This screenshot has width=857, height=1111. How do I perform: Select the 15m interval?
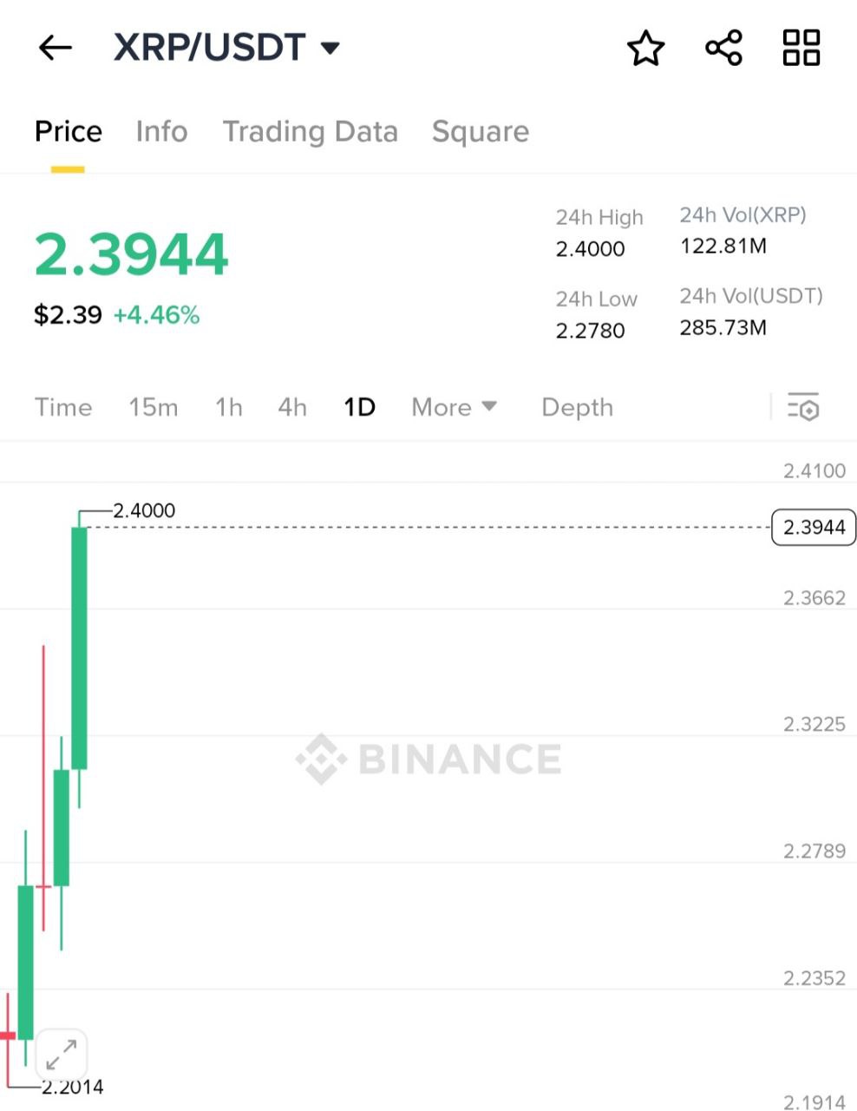click(154, 407)
